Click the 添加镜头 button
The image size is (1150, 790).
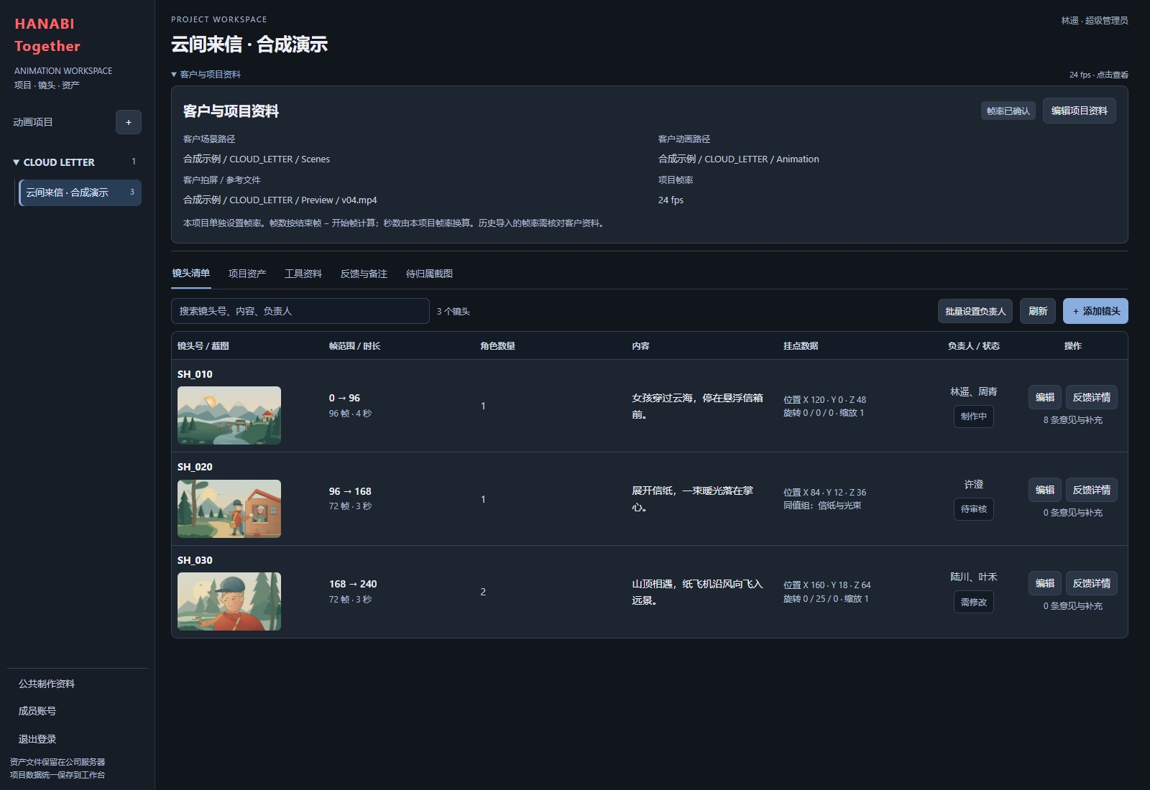click(1095, 311)
